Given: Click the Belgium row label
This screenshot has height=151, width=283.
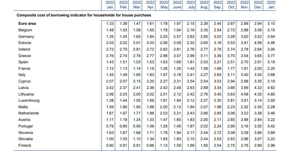Looking at the screenshot, I should 25,30.
